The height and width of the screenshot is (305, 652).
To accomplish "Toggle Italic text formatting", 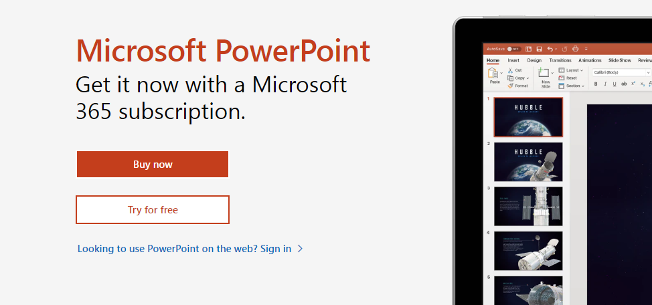I will pyautogui.click(x=605, y=84).
